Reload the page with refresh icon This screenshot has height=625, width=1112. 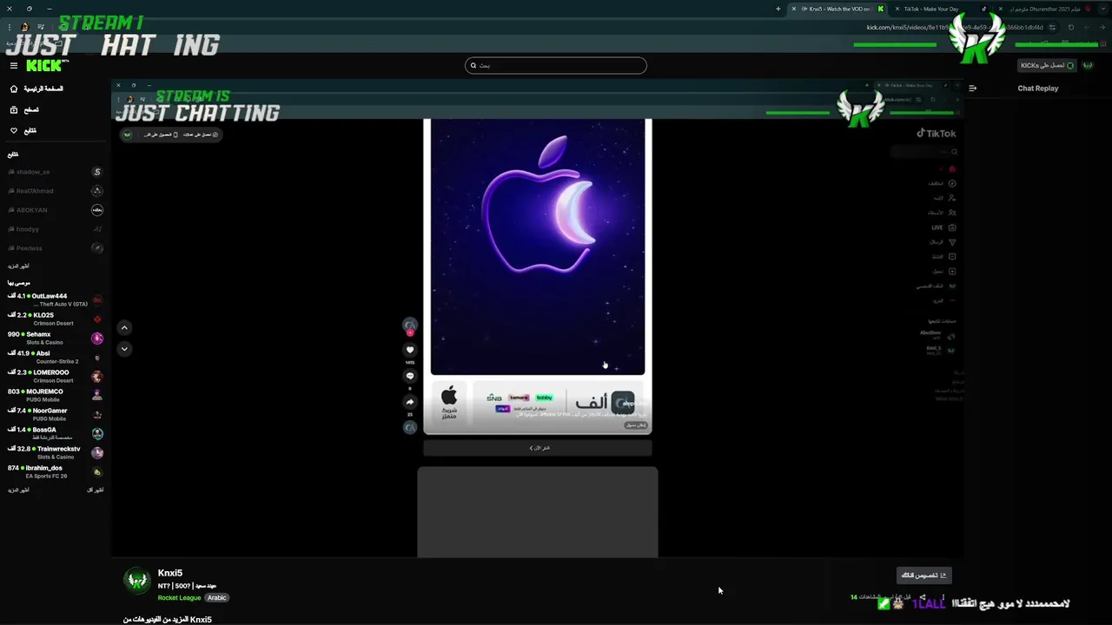[x=1070, y=27]
